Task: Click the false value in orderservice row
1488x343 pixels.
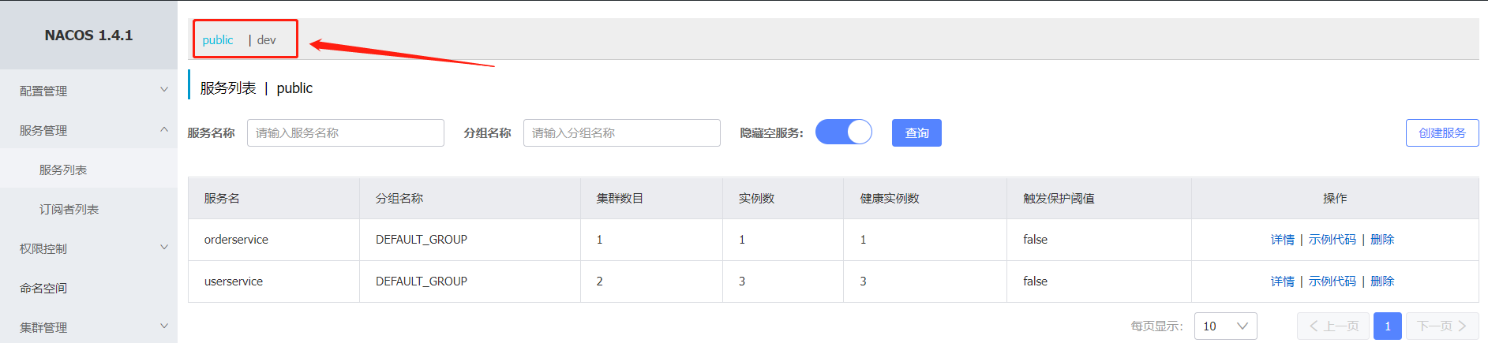Action: click(x=1035, y=239)
